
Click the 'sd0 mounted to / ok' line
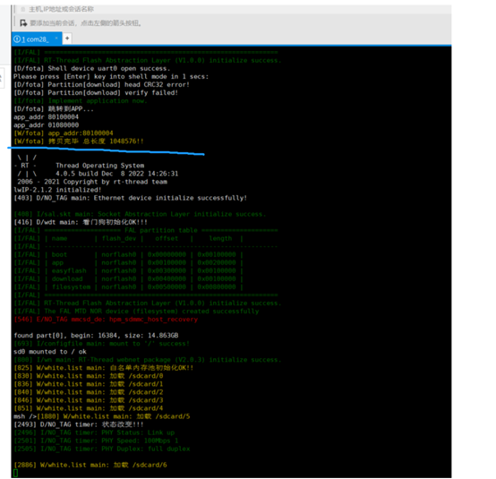(x=50, y=352)
